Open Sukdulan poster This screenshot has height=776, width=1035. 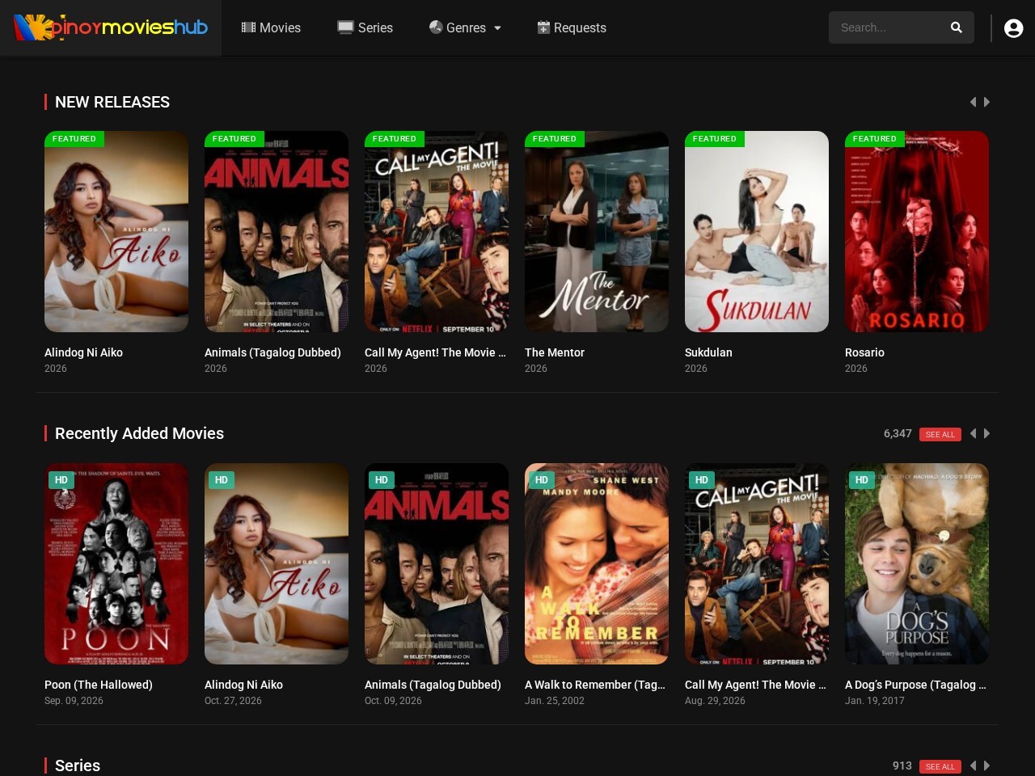click(757, 231)
